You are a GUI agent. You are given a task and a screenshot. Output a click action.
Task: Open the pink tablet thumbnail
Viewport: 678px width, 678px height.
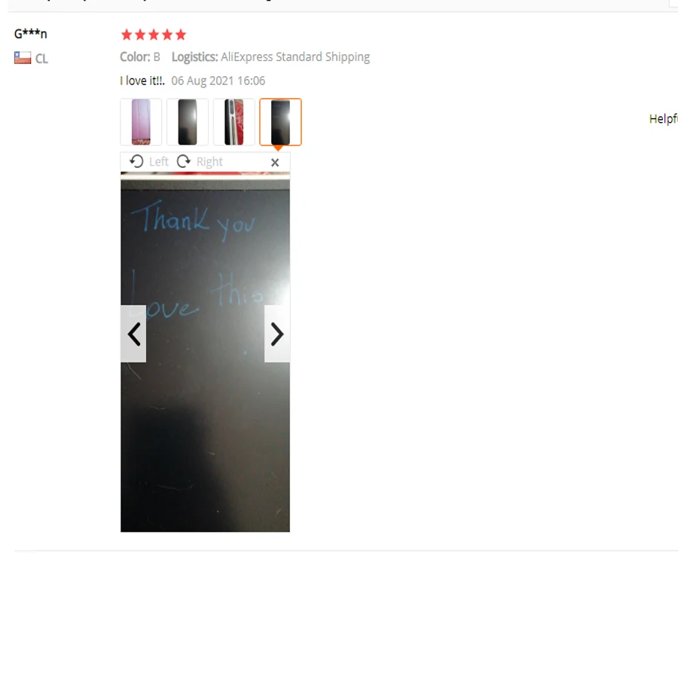tap(141, 122)
